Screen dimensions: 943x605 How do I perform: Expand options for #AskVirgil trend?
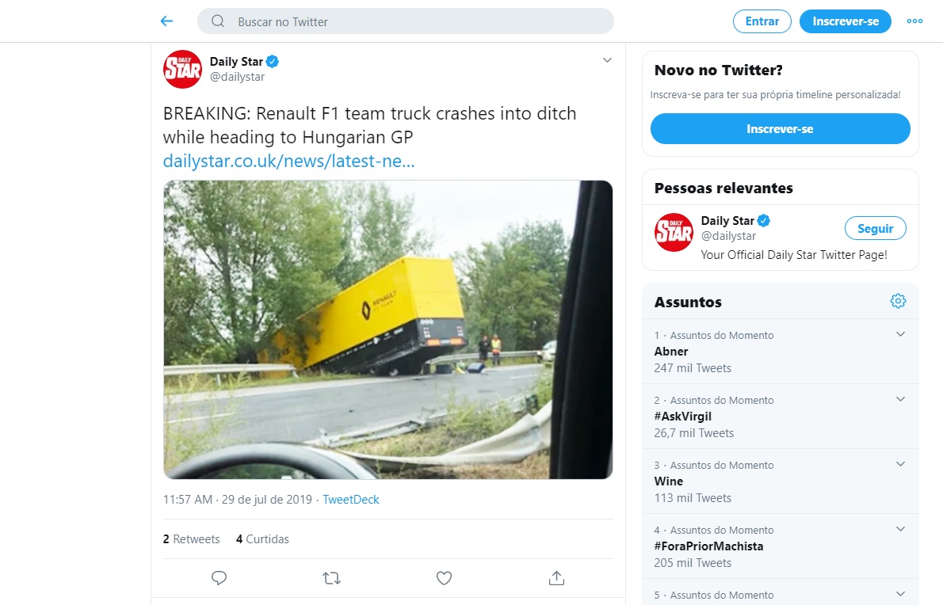tap(900, 399)
